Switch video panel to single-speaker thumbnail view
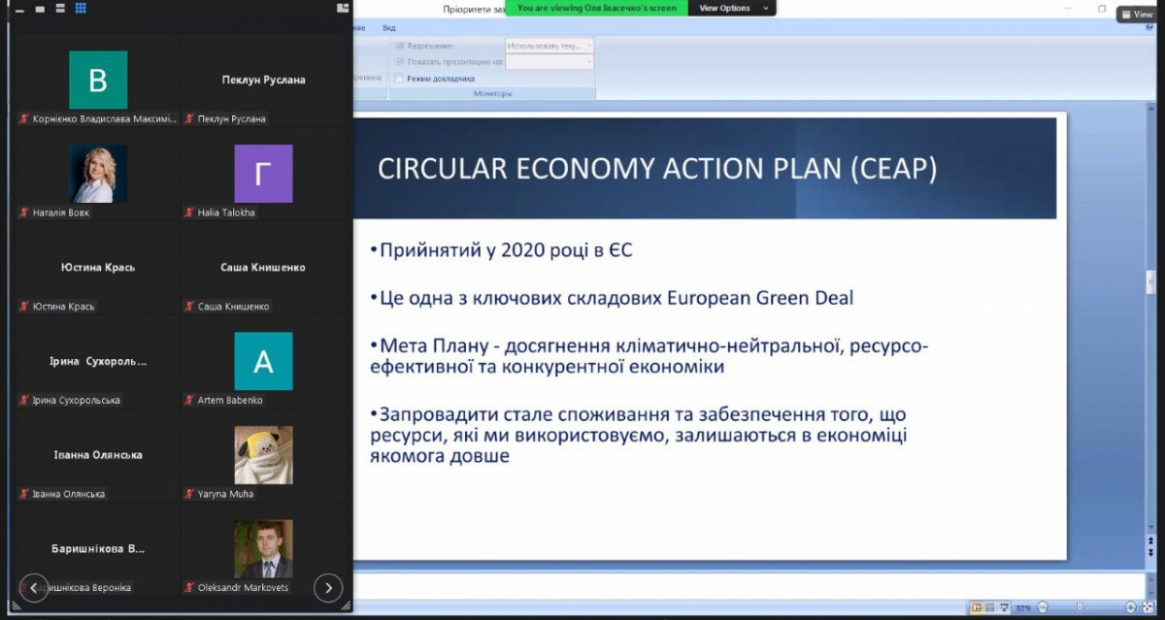The image size is (1165, 620). (x=40, y=9)
